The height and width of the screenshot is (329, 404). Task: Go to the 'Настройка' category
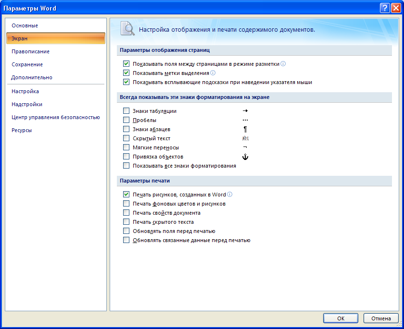[x=56, y=91]
